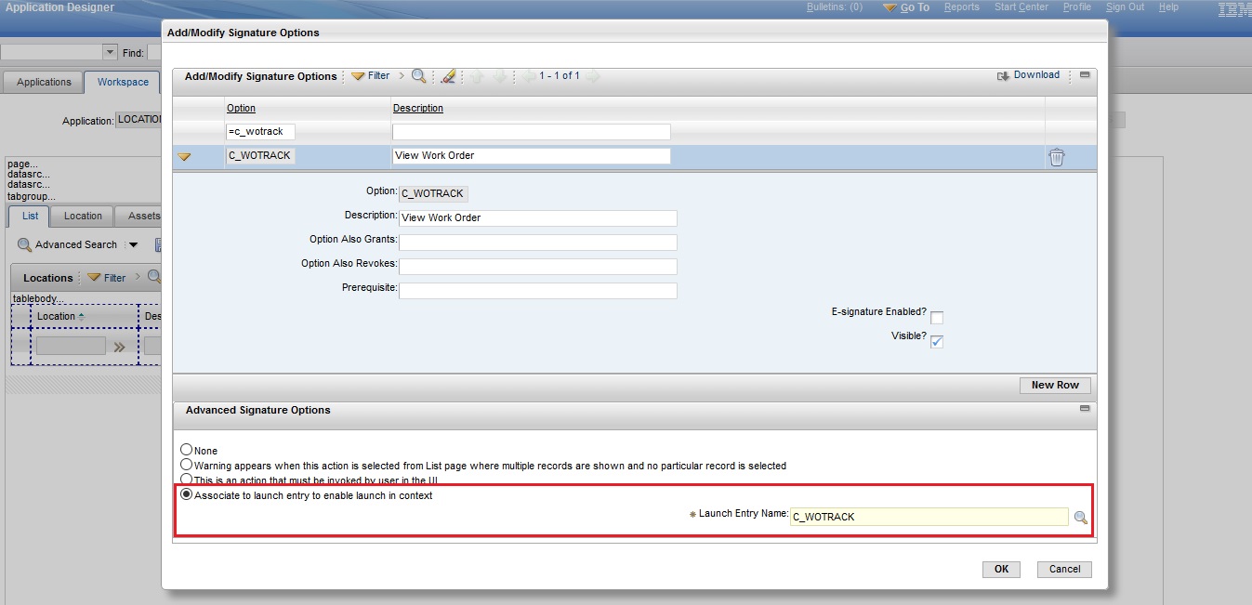Uncheck the Visible checkbox

[937, 341]
